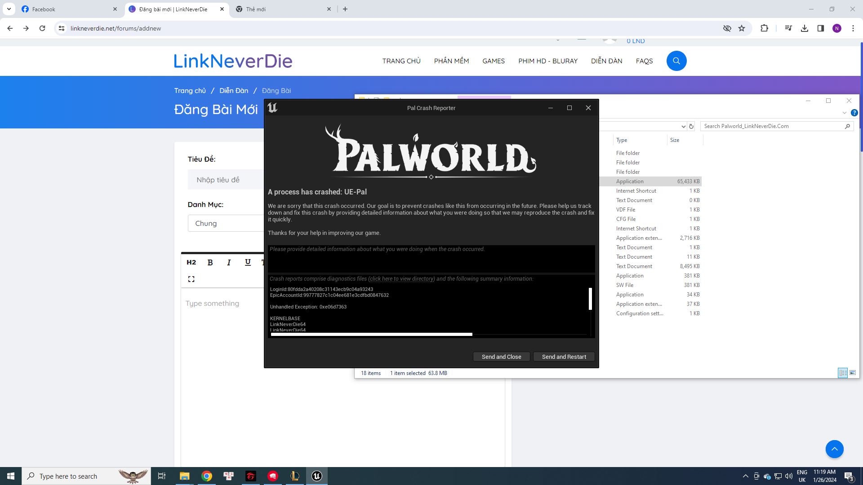
Task: Type in the crash description input field
Action: 431,258
